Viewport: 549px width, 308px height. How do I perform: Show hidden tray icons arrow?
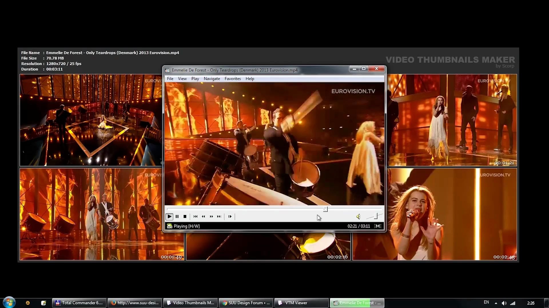coord(496,303)
